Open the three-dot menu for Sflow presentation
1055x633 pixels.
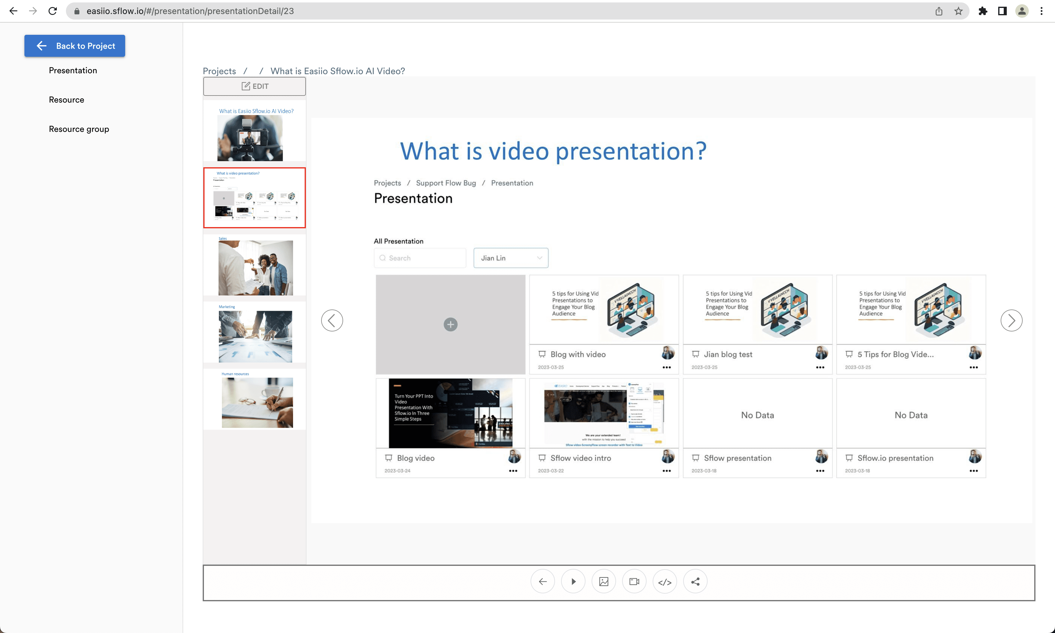(x=820, y=471)
